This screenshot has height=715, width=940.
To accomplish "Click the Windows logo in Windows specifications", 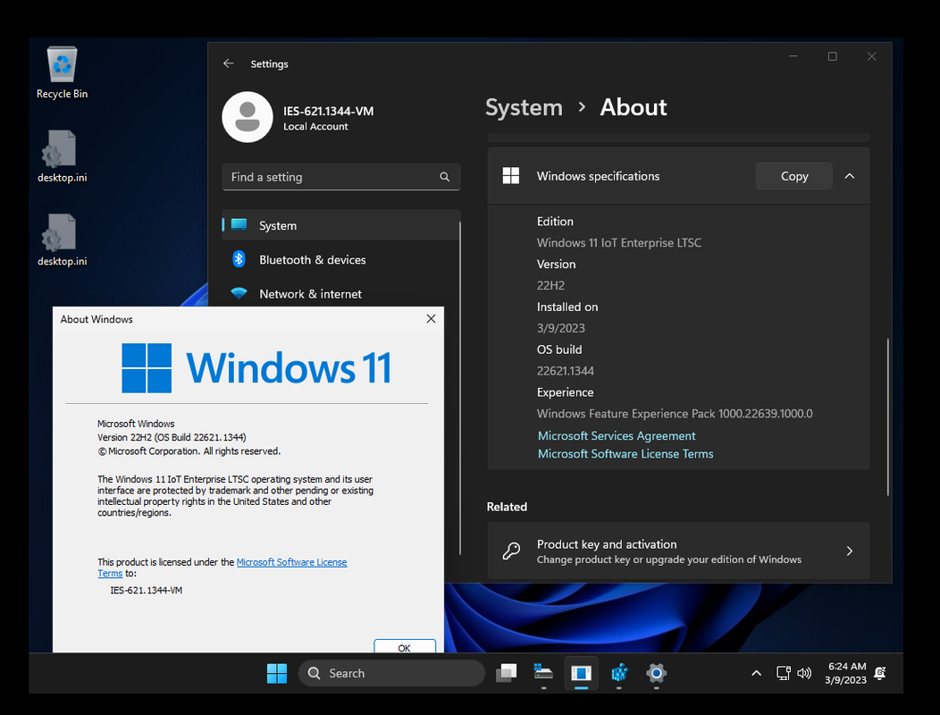I will [x=511, y=176].
